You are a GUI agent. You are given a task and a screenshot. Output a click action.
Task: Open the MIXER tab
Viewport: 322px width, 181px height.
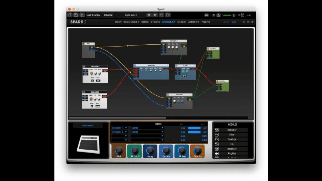pyautogui.click(x=181, y=22)
